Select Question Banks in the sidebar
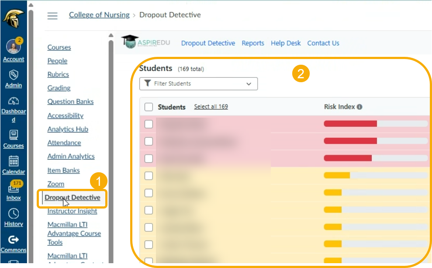This screenshot has height=268, width=432. click(70, 101)
